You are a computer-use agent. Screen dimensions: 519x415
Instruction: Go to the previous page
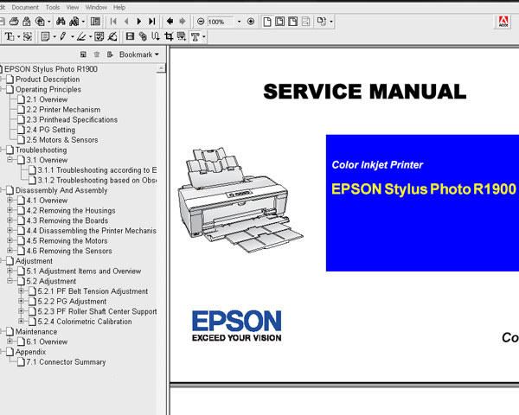(126, 22)
